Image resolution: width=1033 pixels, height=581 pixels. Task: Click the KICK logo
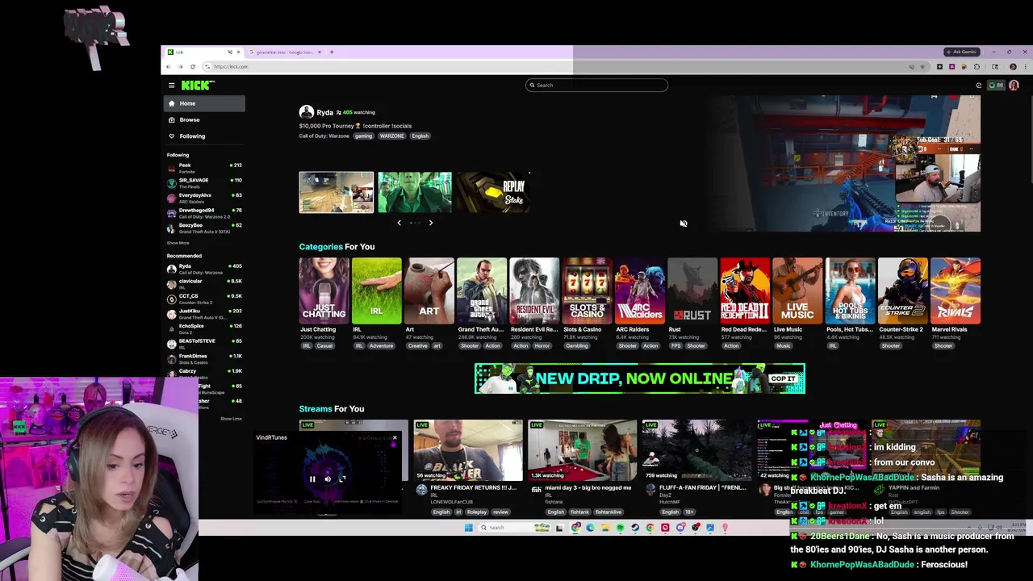point(197,85)
